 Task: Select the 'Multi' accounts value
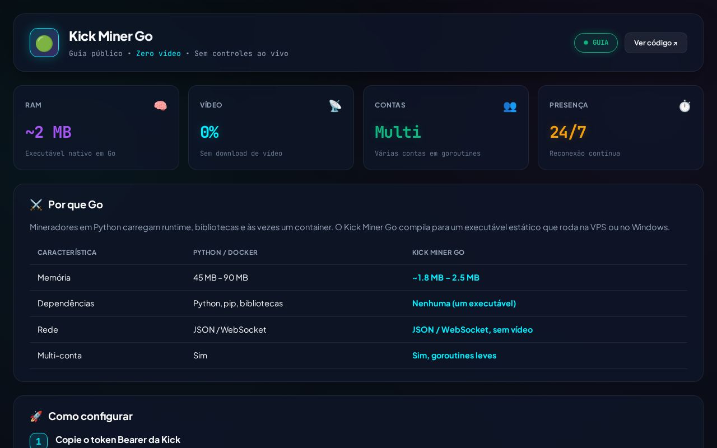pos(398,132)
